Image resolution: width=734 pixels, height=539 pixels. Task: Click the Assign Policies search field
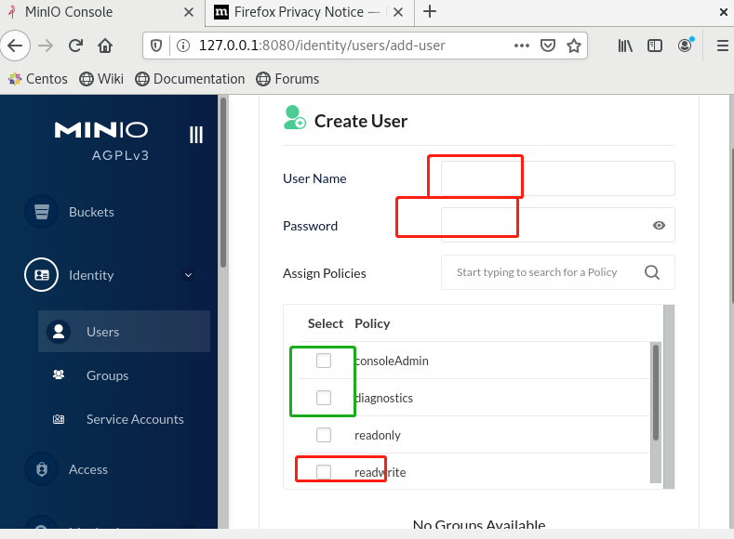point(557,272)
